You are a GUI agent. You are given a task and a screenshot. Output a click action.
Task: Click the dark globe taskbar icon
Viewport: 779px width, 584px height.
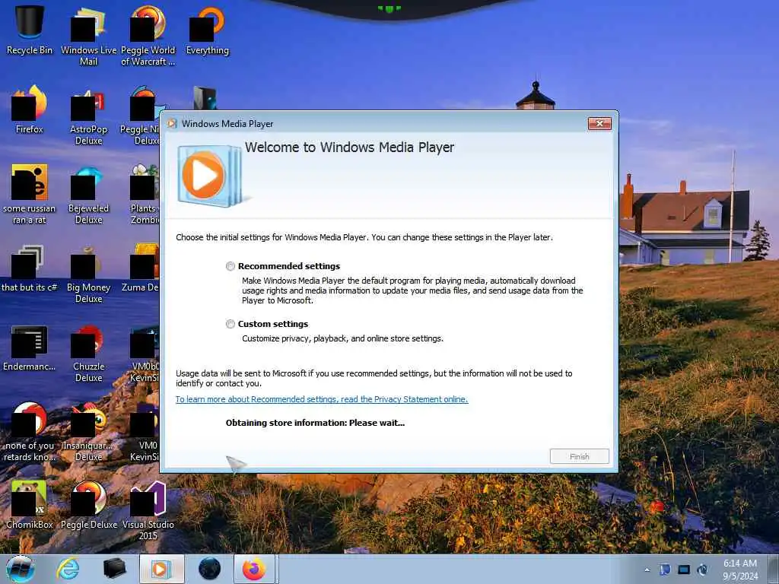pyautogui.click(x=209, y=569)
